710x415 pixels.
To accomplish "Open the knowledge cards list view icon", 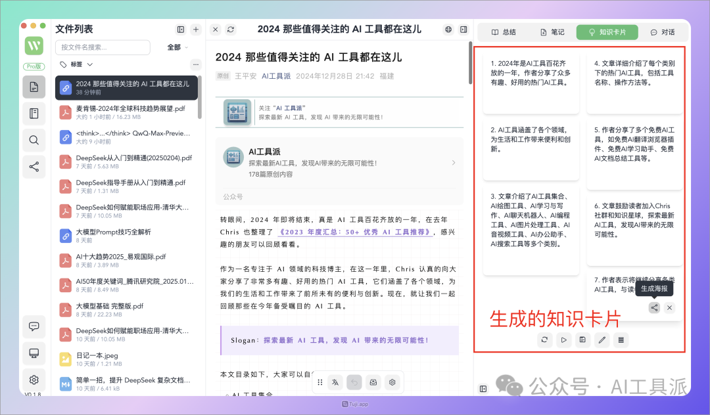I will point(621,339).
